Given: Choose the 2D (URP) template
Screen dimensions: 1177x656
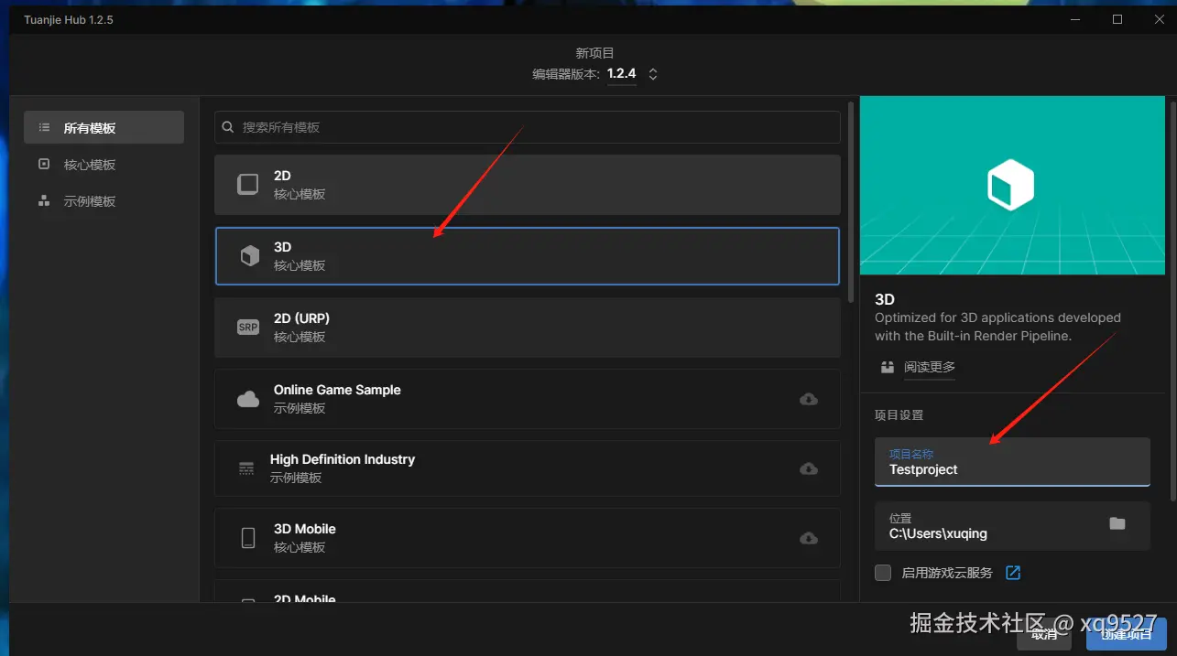Looking at the screenshot, I should [x=528, y=328].
